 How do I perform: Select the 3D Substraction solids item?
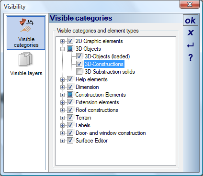(110, 72)
